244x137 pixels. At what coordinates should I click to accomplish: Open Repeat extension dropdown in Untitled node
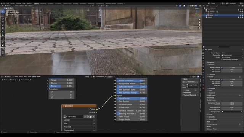click(79, 127)
